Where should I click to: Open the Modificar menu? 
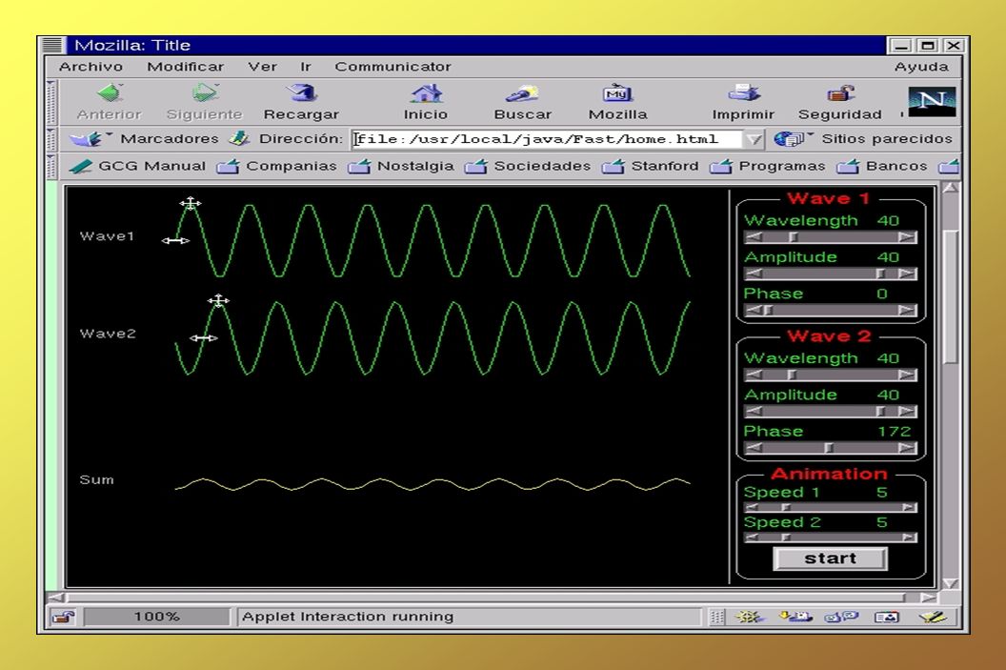pyautogui.click(x=186, y=67)
